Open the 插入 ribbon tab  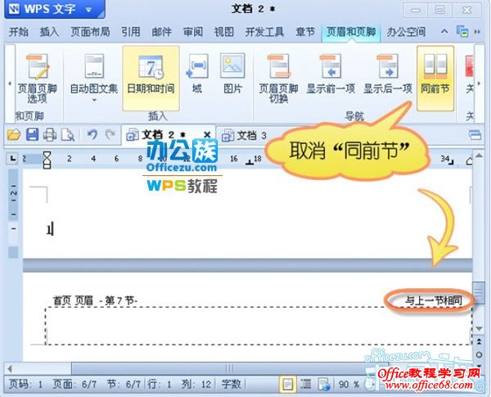49,32
